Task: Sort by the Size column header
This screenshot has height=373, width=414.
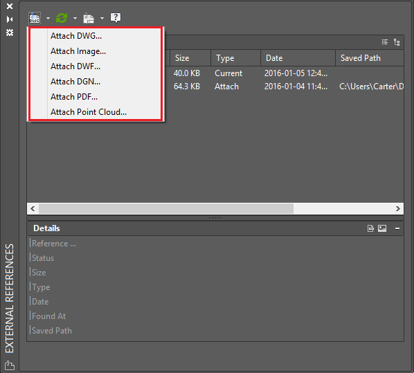Action: tap(190, 58)
